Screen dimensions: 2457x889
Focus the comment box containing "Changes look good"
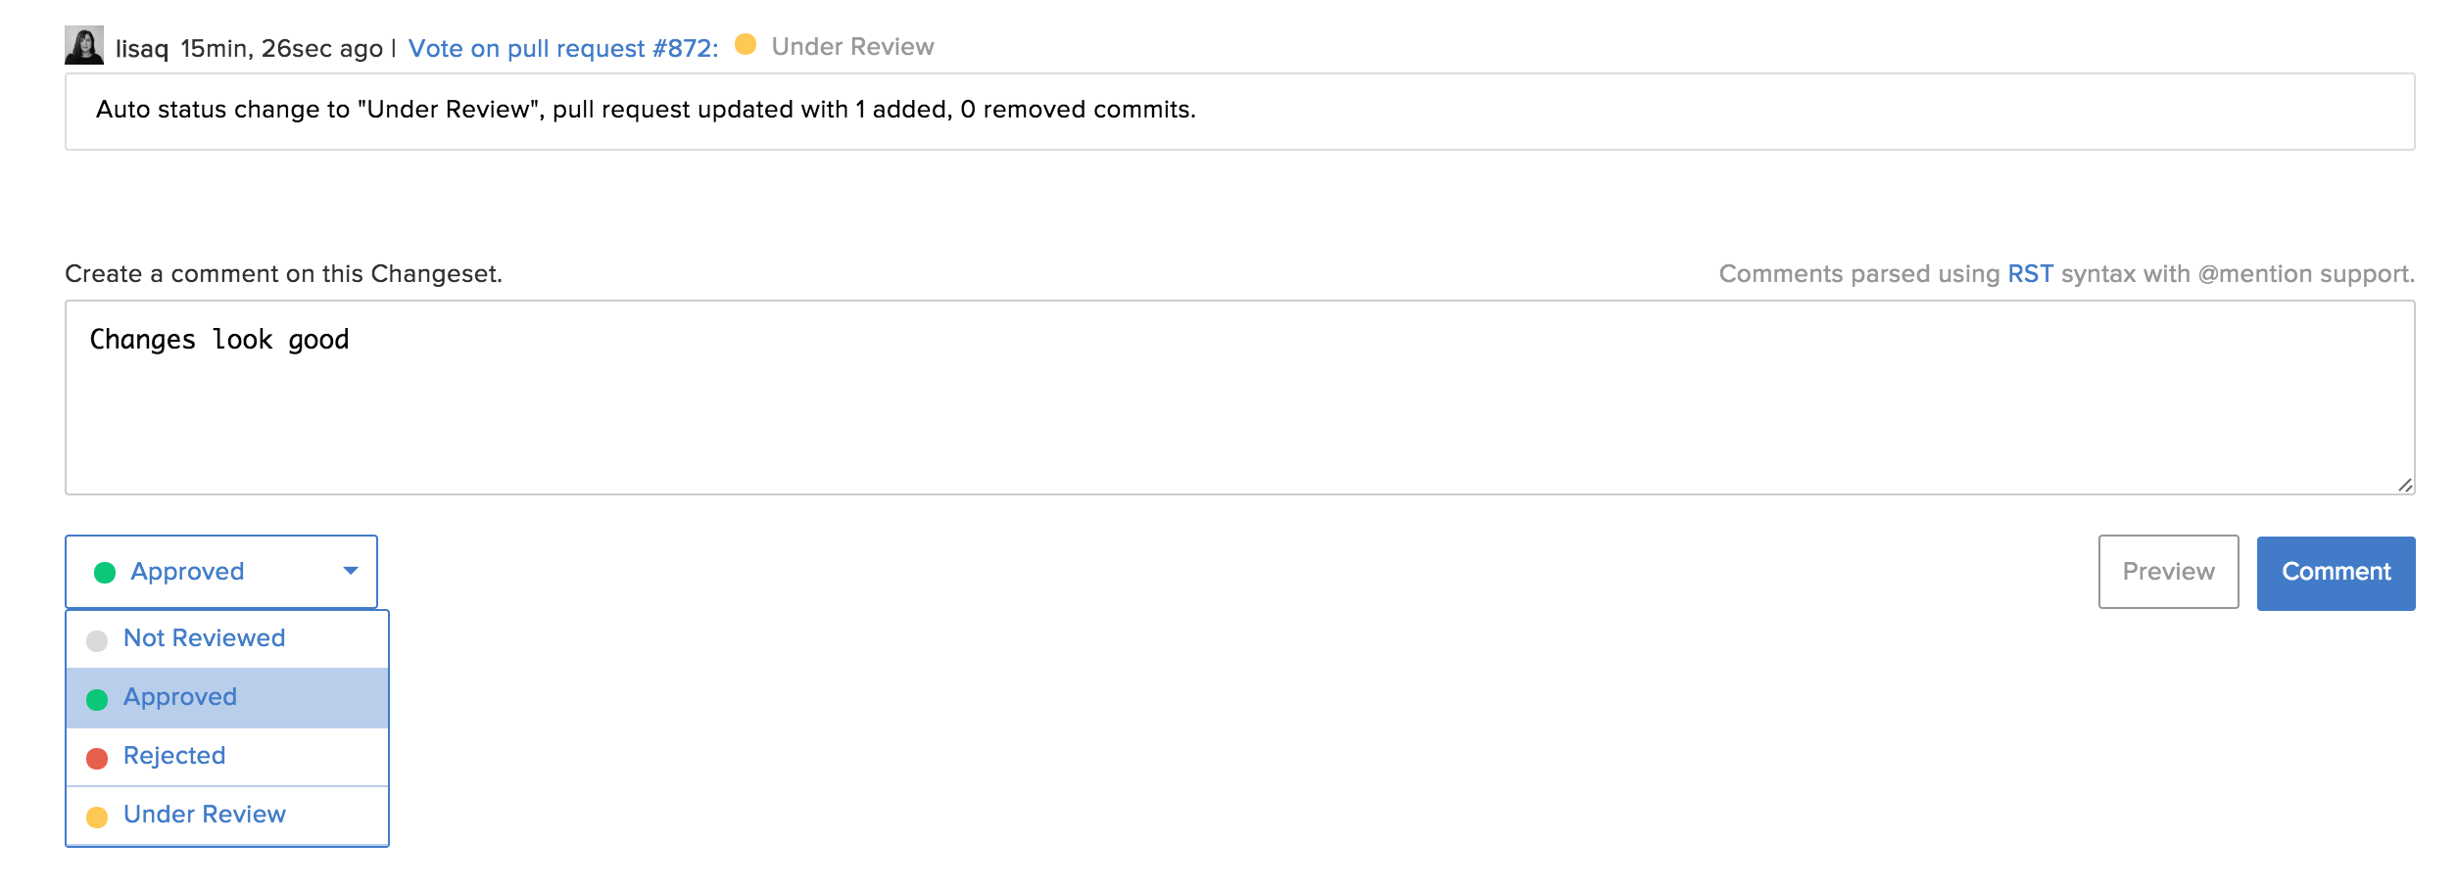[1239, 397]
